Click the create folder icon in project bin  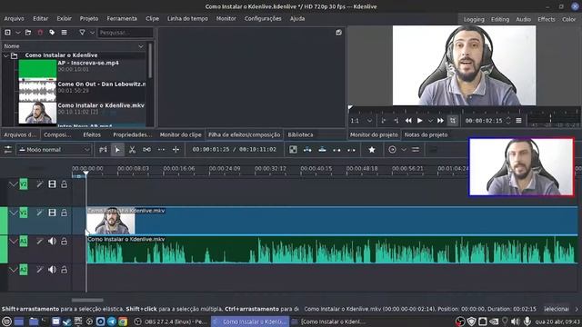28,33
